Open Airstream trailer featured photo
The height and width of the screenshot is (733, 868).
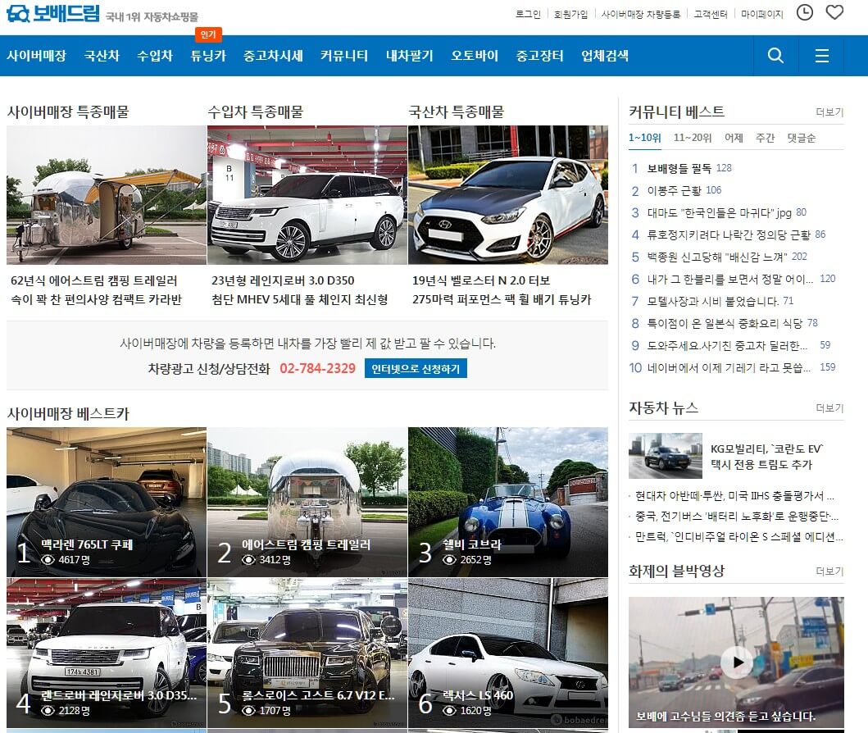pyautogui.click(x=107, y=195)
